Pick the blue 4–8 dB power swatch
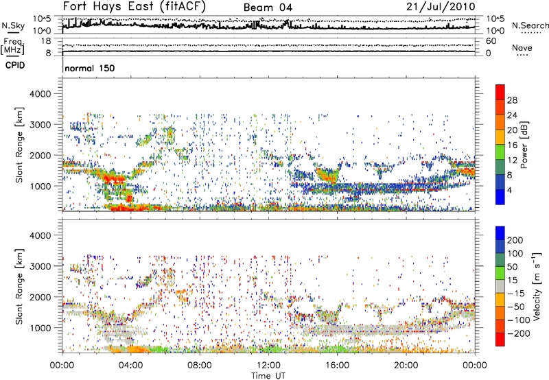This screenshot has height=380, width=549. (x=500, y=182)
